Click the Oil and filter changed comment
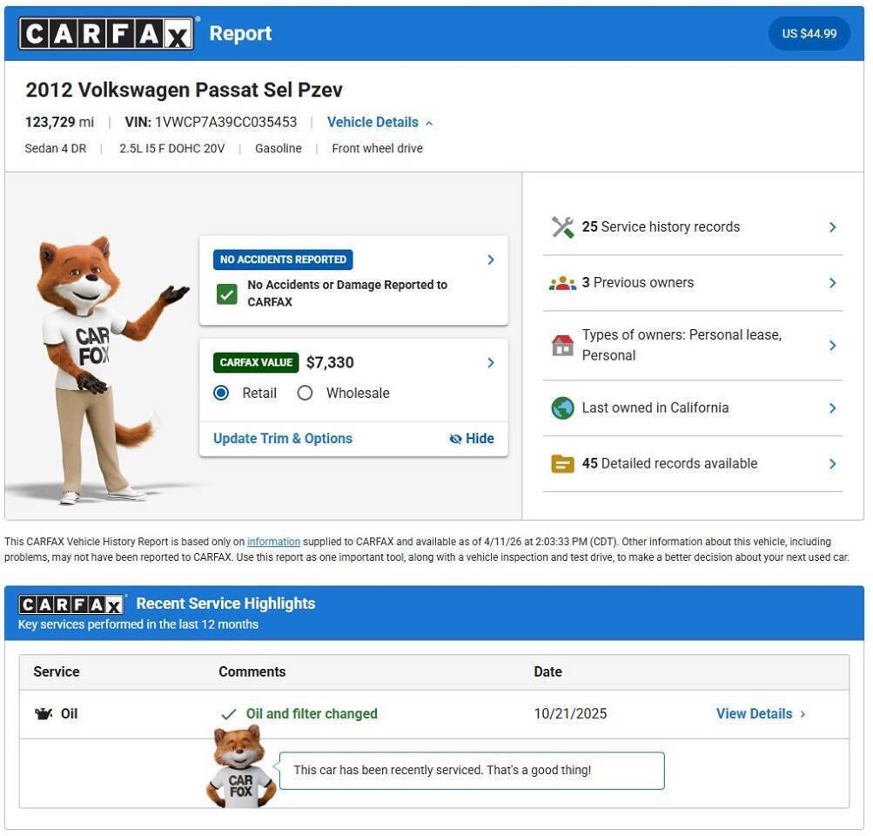The height and width of the screenshot is (836, 873). coord(312,714)
